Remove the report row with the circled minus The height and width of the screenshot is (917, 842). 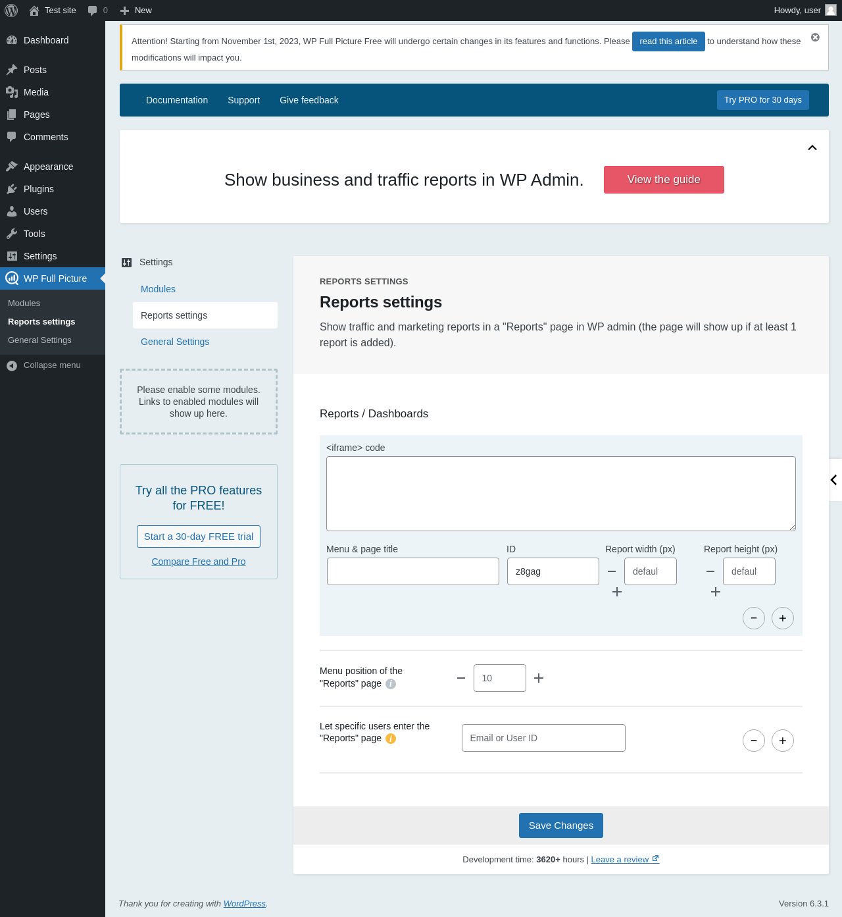point(754,618)
